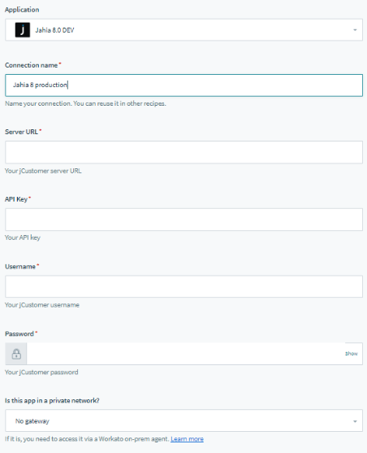This screenshot has width=367, height=453.
Task: Click the Jahia logo icon in Application field
Action: point(23,30)
